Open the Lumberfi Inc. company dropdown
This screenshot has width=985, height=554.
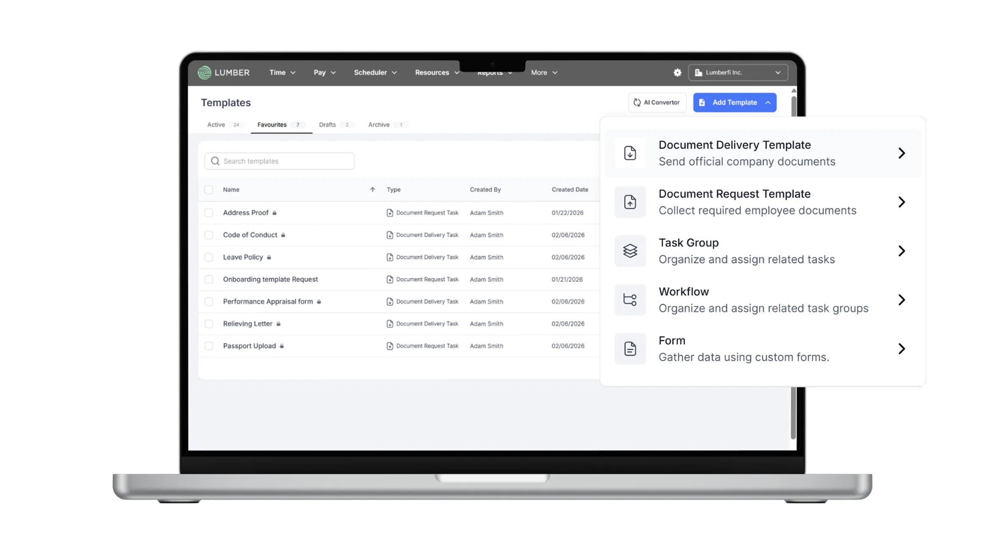[738, 72]
